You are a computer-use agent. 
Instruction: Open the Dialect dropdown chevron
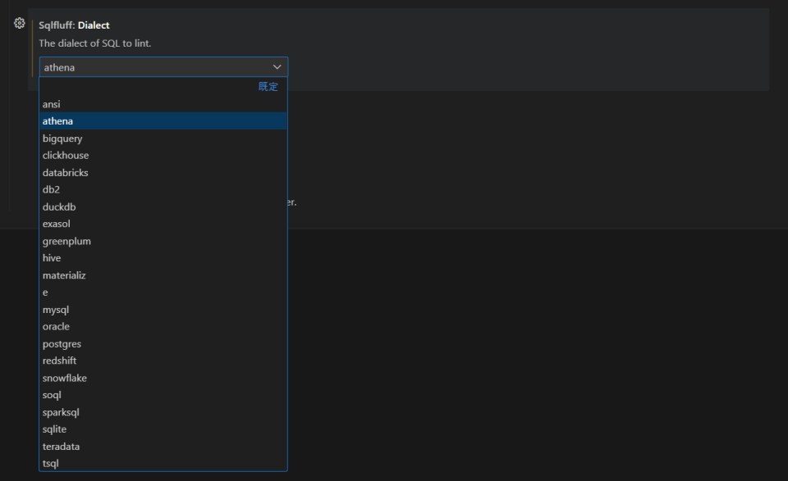click(277, 66)
